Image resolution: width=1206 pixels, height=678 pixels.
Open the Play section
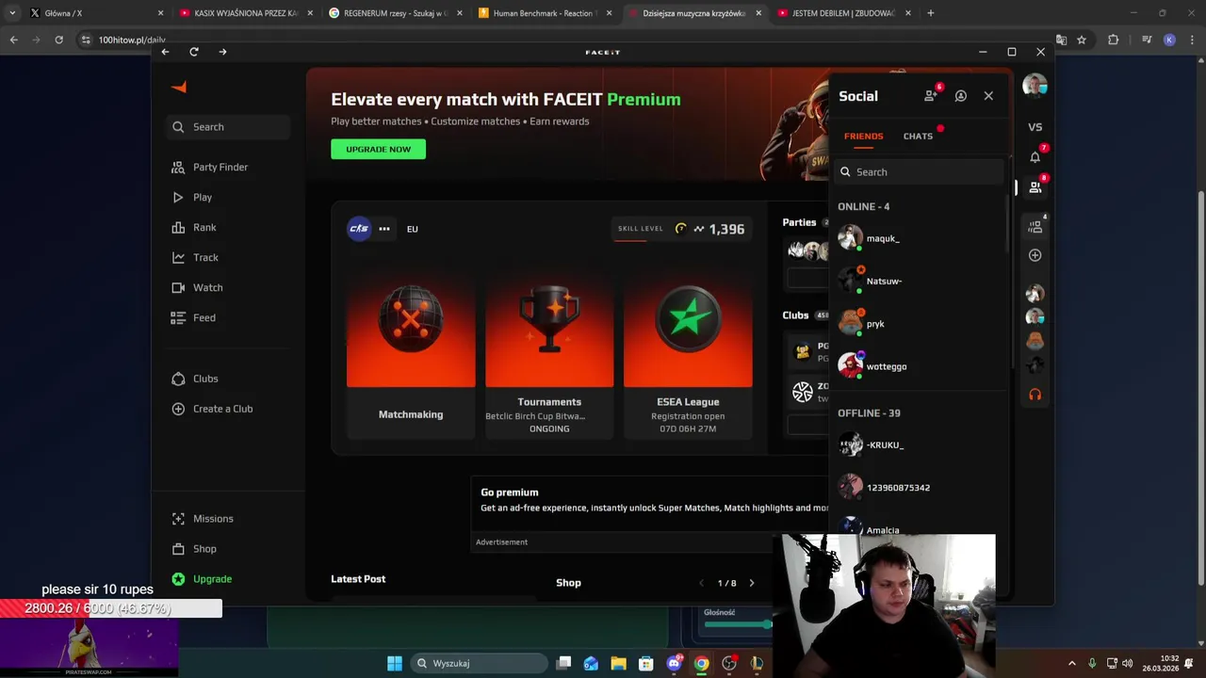(x=192, y=197)
